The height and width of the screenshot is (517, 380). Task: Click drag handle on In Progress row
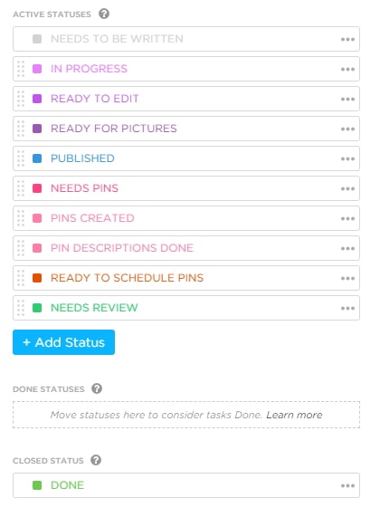point(21,69)
